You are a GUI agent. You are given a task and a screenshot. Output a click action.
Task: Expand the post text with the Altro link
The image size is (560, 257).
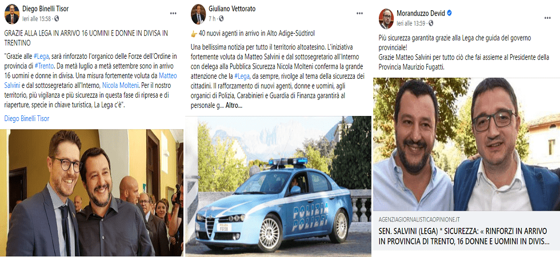234,106
